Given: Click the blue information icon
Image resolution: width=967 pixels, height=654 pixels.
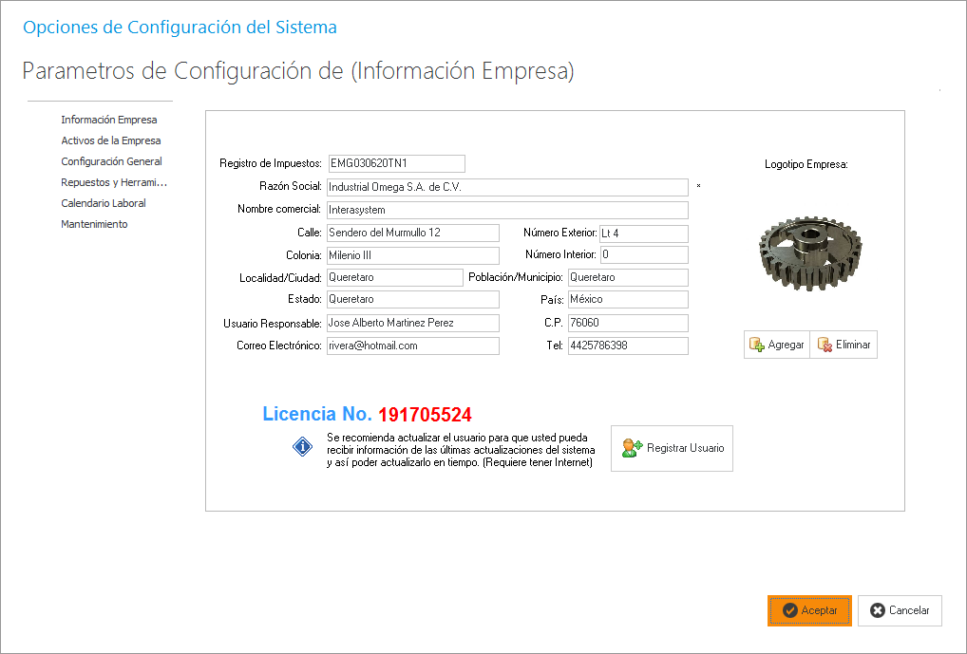Looking at the screenshot, I should pyautogui.click(x=302, y=448).
